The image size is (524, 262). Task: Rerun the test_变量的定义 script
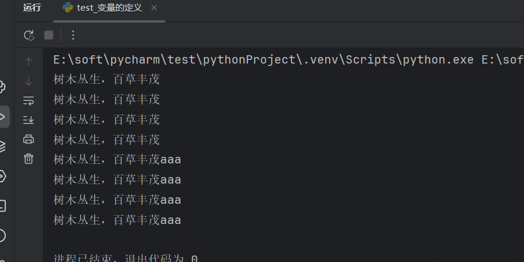click(29, 35)
